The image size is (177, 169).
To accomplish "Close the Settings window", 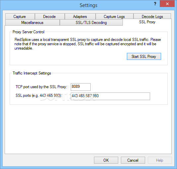I will [167, 4].
